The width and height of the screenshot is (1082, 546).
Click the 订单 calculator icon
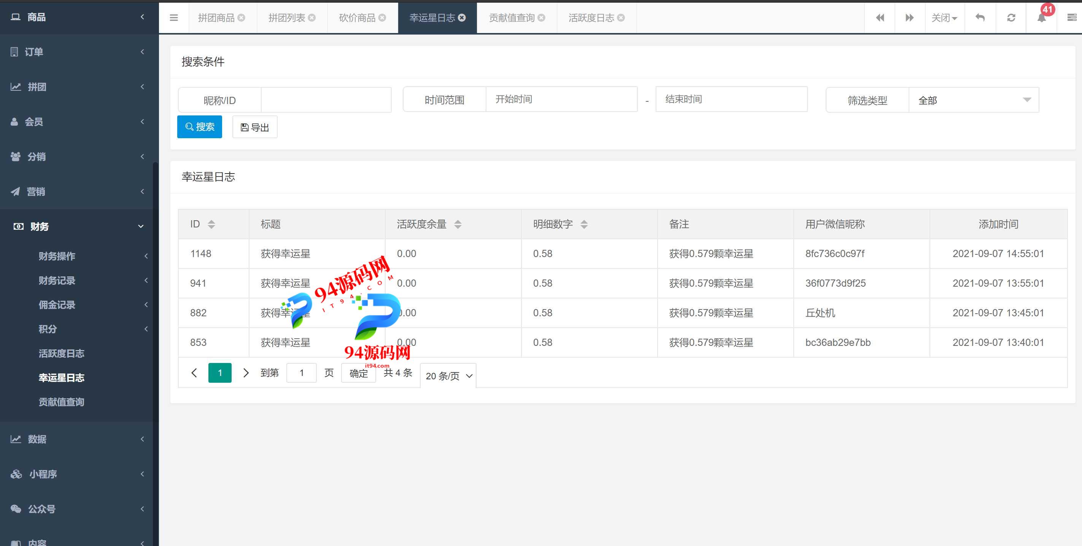(x=14, y=52)
